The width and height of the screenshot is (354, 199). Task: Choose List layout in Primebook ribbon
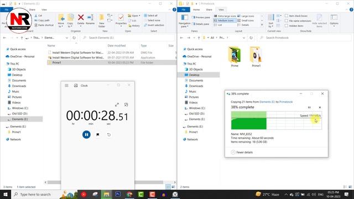[218, 25]
